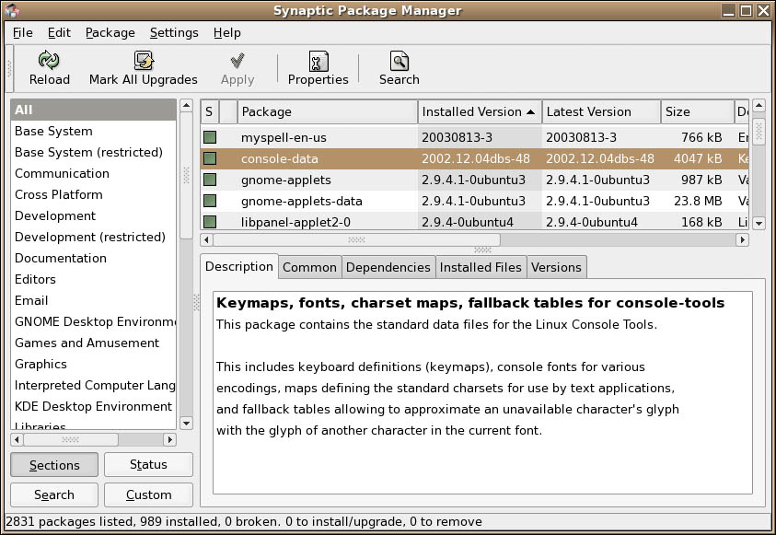Toggle status box for gnome-applets-data
Image resolution: width=776 pixels, height=535 pixels.
(210, 201)
